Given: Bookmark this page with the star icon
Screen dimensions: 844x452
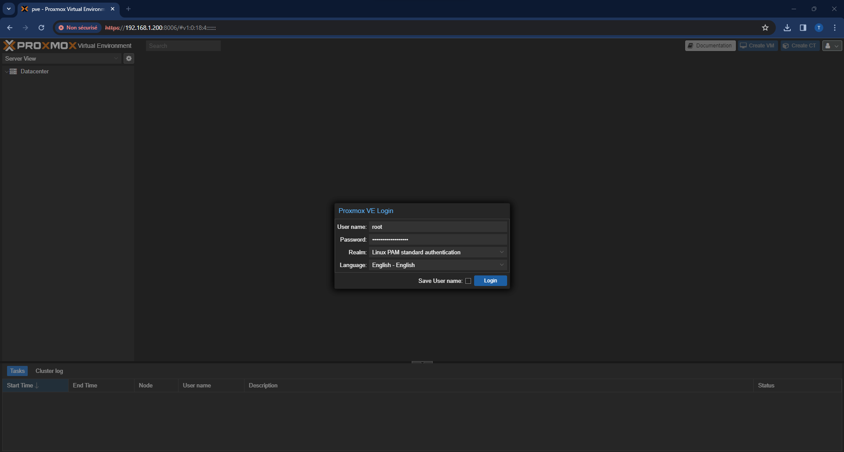Looking at the screenshot, I should (x=765, y=28).
